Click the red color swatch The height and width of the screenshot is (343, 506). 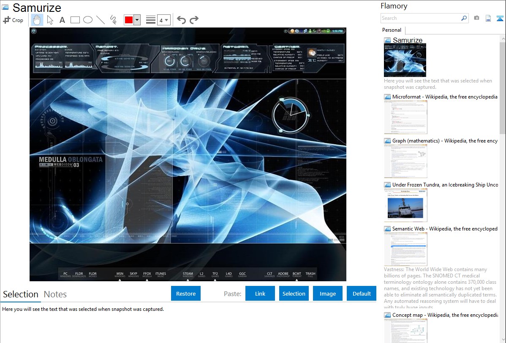pyautogui.click(x=128, y=20)
